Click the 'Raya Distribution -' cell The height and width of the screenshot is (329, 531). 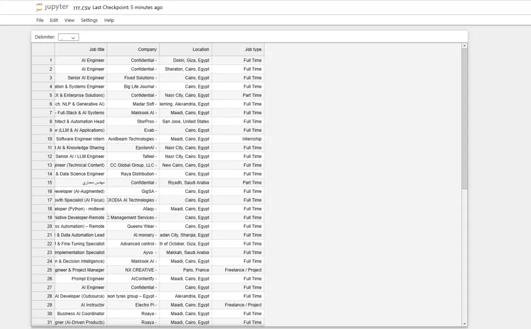coord(133,174)
